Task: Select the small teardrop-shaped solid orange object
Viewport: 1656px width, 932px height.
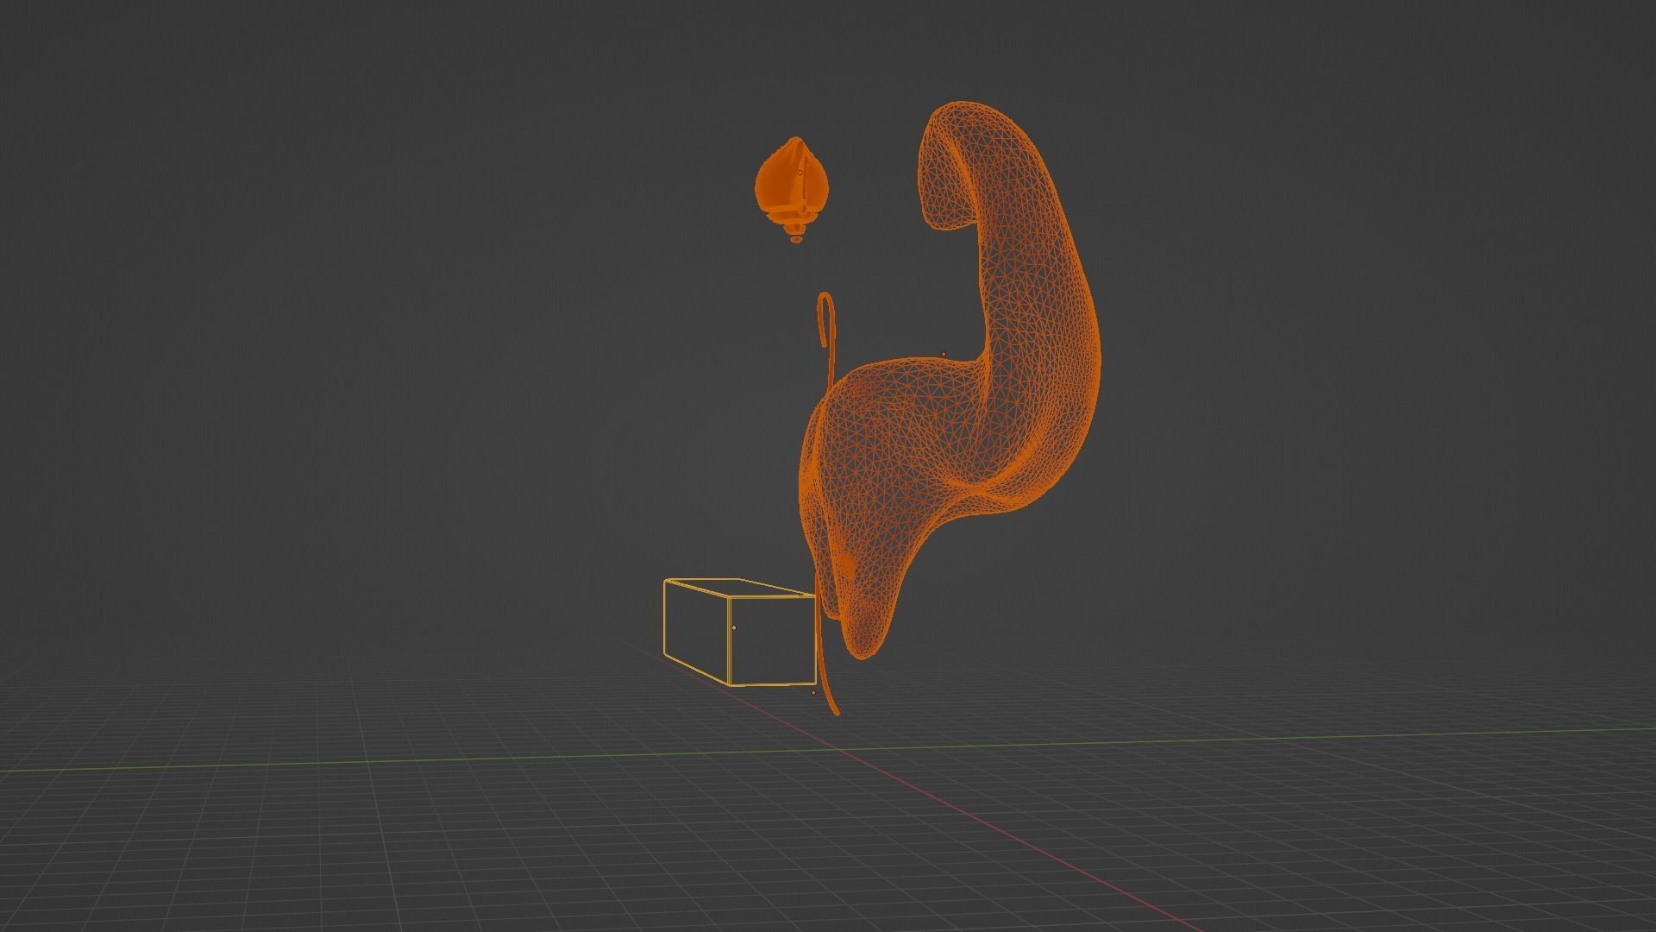Action: point(792,190)
